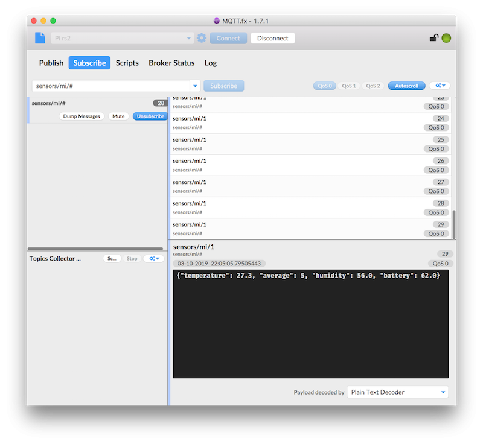Click the Disconnect button
Screen dimensions: 483x444
click(x=273, y=38)
